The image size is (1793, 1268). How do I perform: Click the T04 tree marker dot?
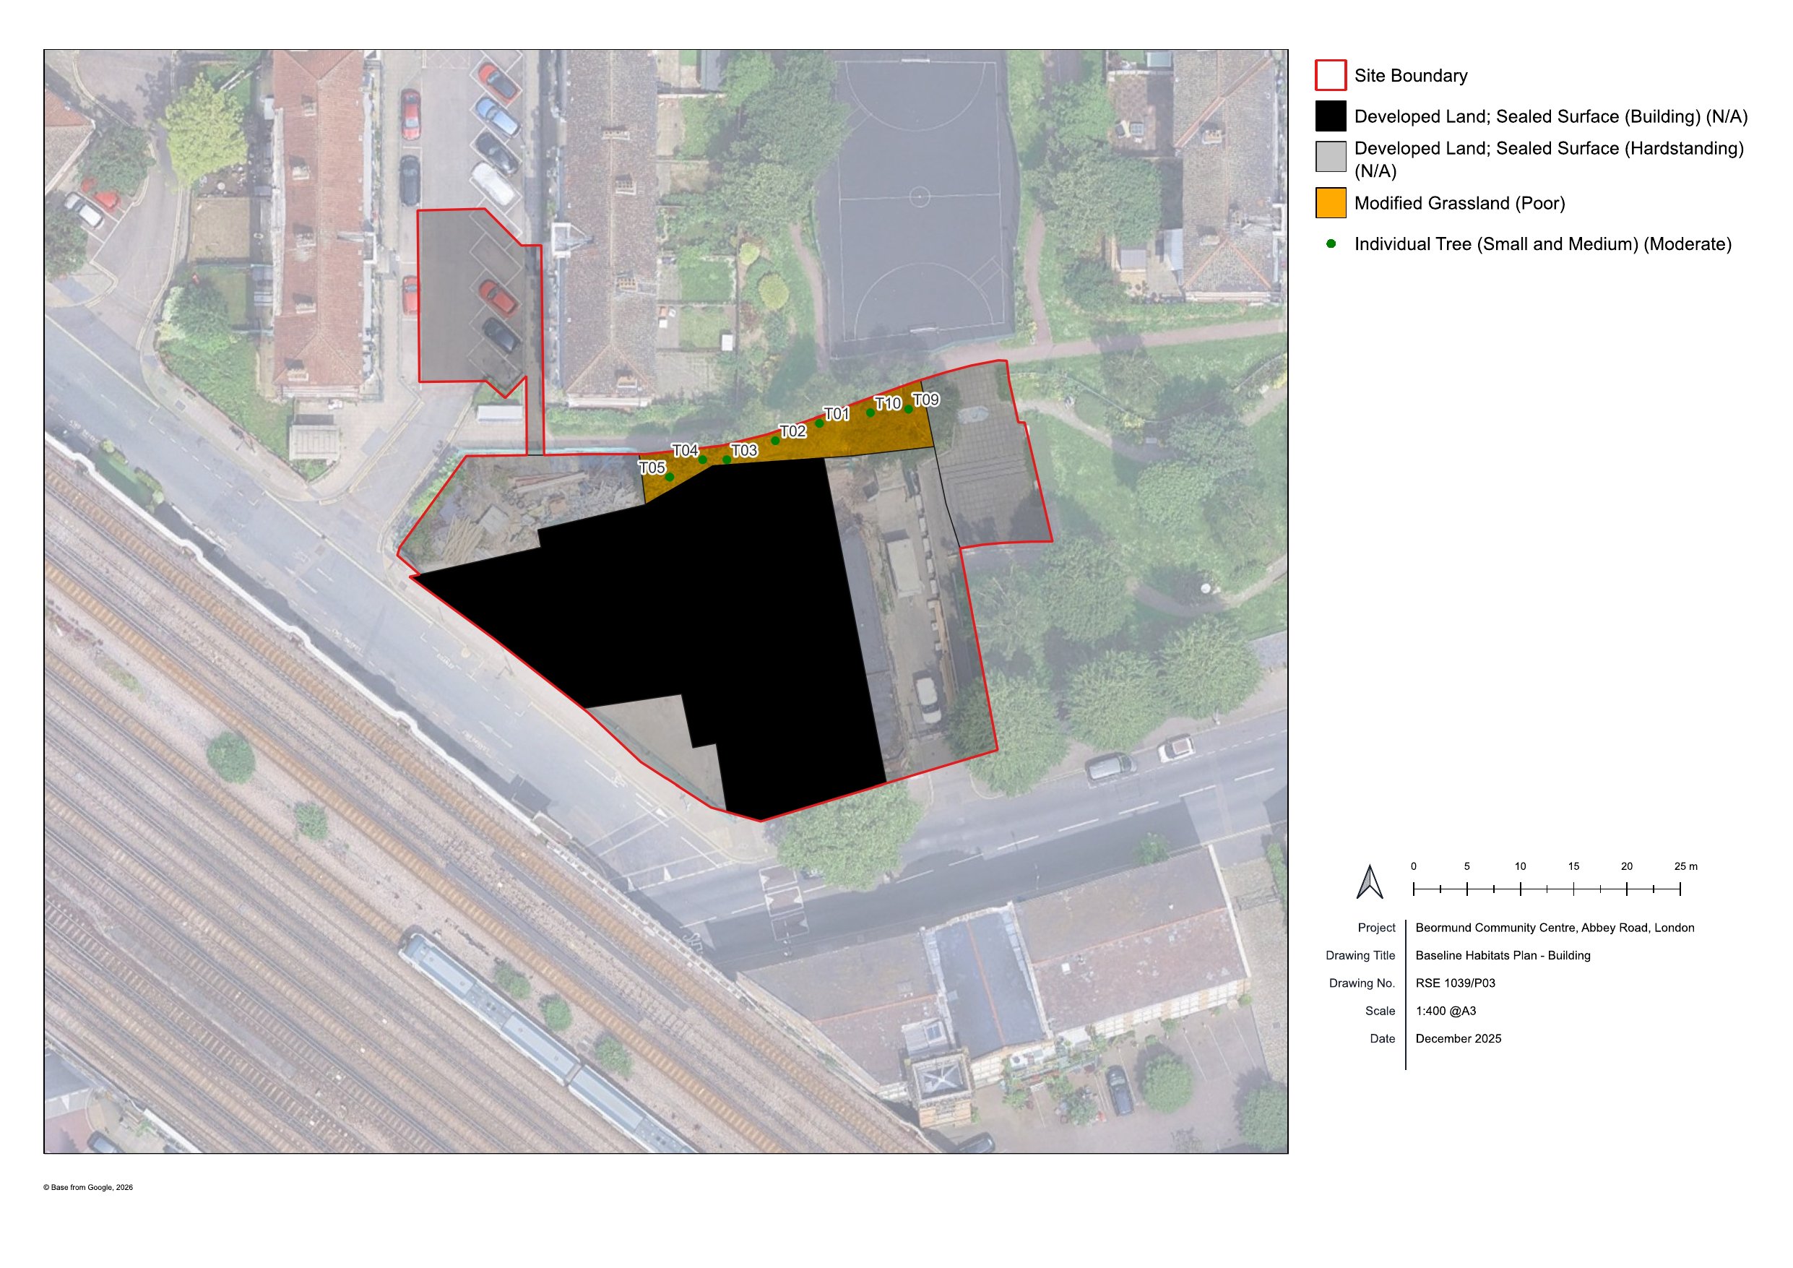point(702,460)
